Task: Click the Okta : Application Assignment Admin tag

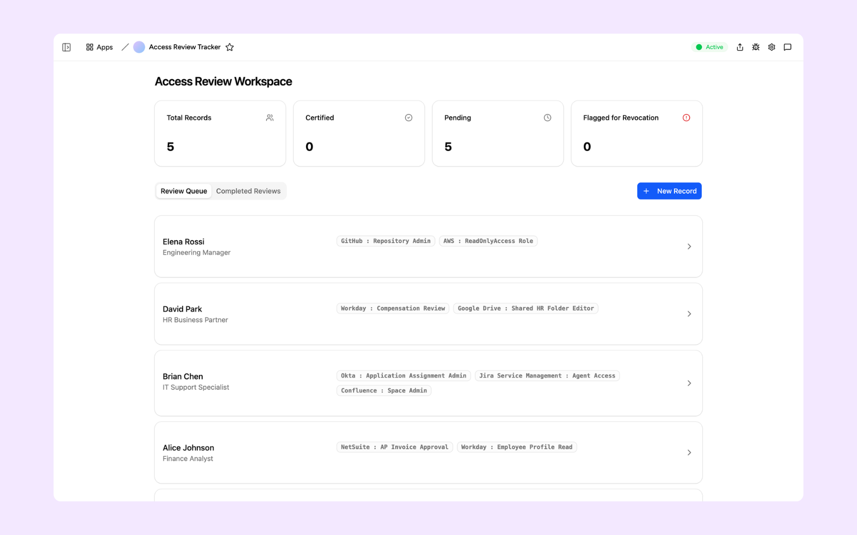Action: [404, 376]
